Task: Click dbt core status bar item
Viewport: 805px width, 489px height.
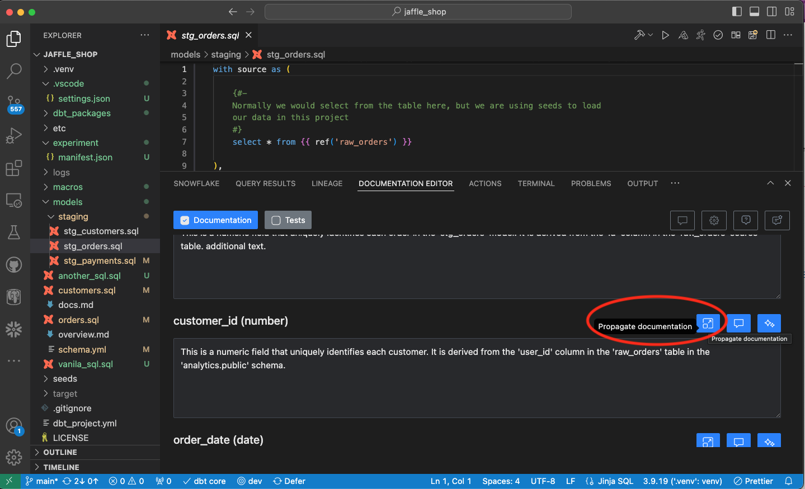Action: pyautogui.click(x=204, y=481)
